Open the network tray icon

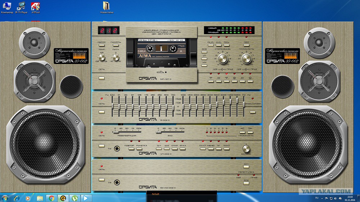click(331, 198)
